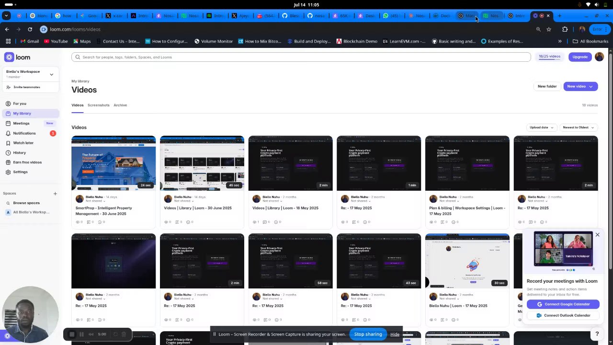The width and height of the screenshot is (613, 345).
Task: Open the Biello Nuhu Loom 17 May thumbnail
Action: (467, 261)
